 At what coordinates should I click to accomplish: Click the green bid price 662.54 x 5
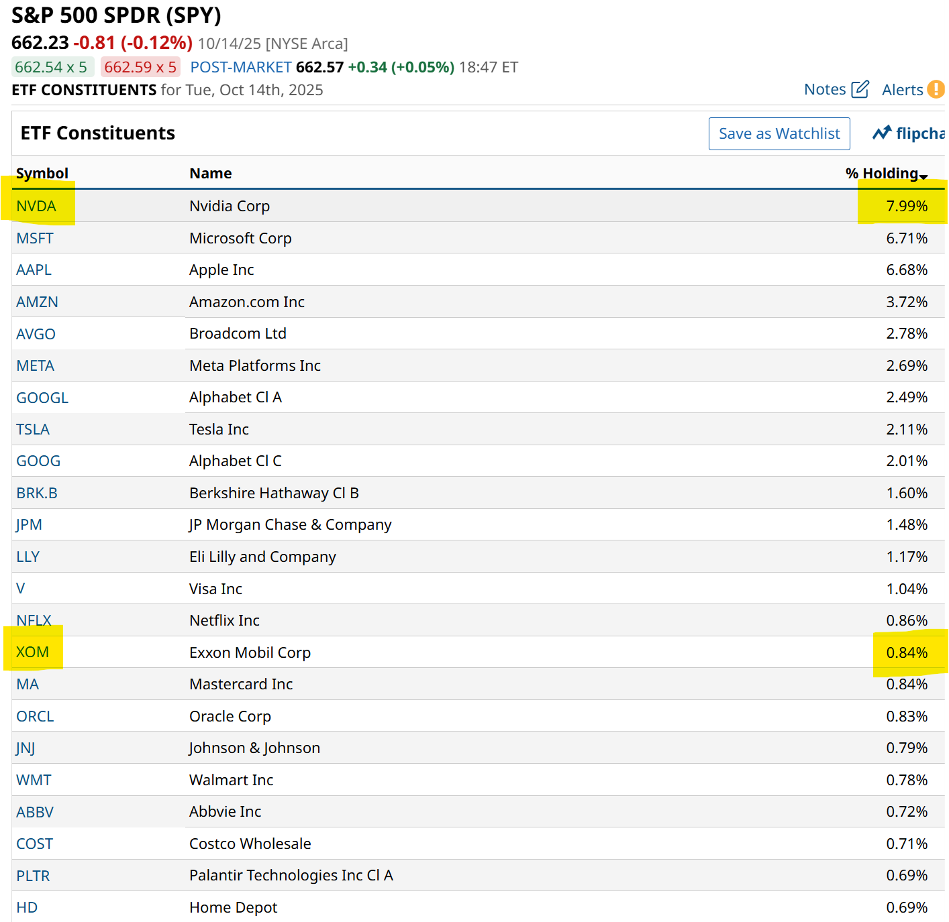[51, 67]
